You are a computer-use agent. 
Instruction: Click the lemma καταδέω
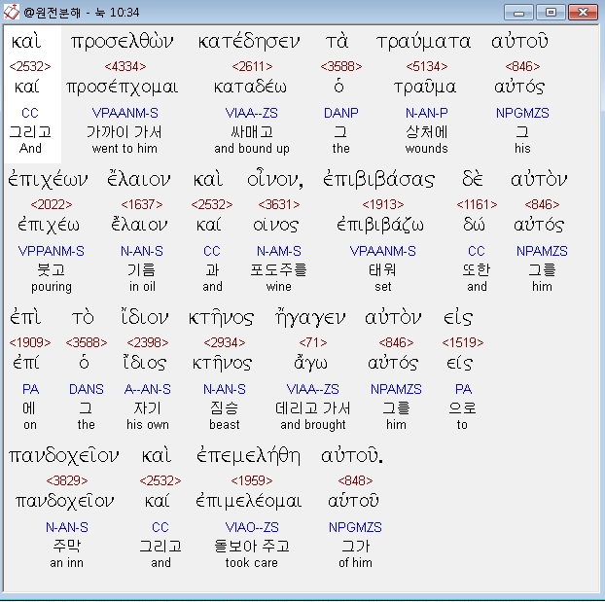250,88
